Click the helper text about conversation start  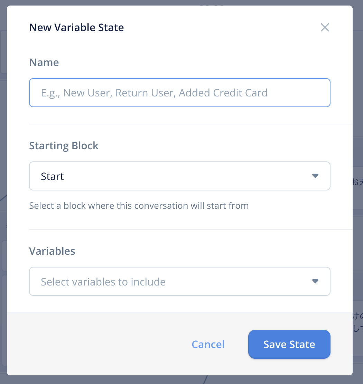(x=139, y=206)
